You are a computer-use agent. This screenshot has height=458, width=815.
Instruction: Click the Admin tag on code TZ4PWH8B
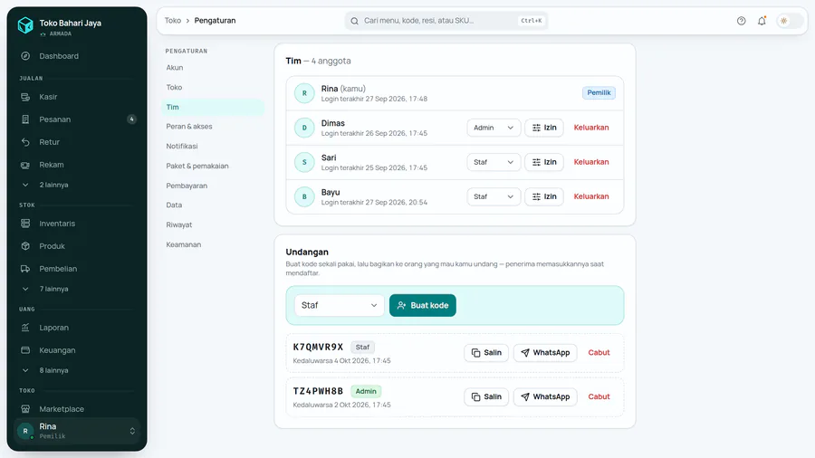coord(366,392)
